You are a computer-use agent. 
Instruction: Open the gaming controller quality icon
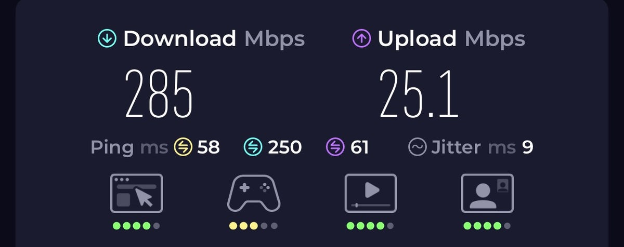254,193
